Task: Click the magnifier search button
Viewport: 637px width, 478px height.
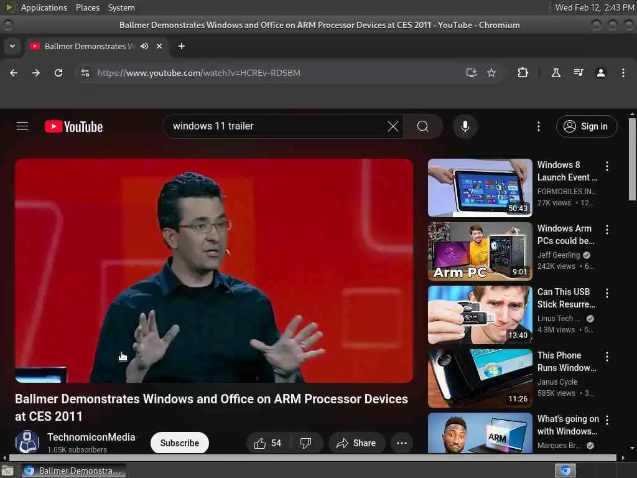Action: click(422, 126)
